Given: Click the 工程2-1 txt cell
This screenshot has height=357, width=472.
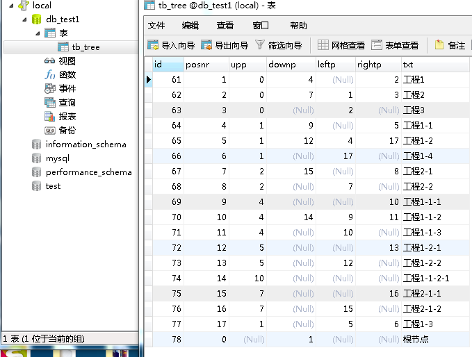Looking at the screenshot, I should click(435, 172).
